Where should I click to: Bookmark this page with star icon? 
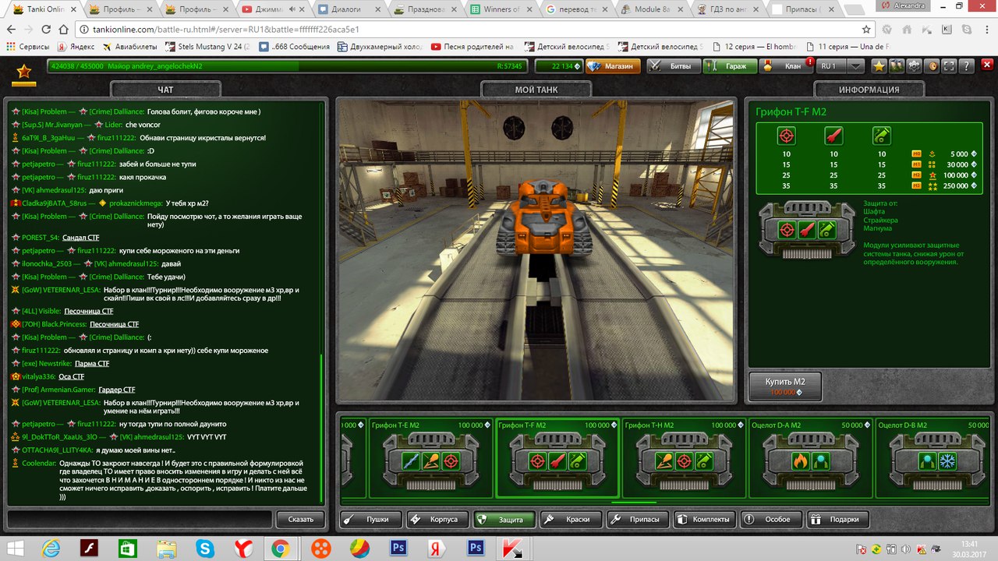coord(866,29)
